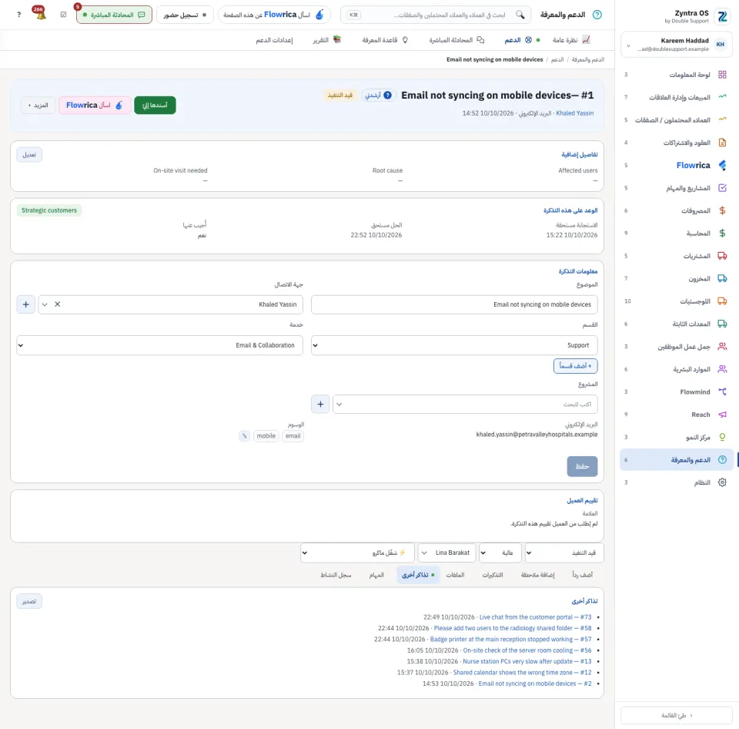Open ticket #73 Live chat link
Image resolution: width=739 pixels, height=729 pixels.
pyautogui.click(x=535, y=617)
